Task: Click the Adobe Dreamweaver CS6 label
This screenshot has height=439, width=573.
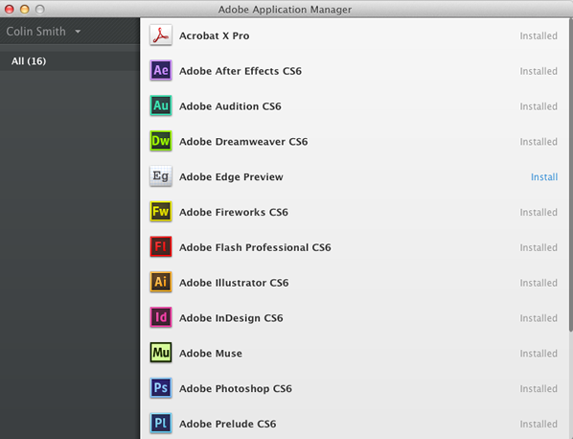Action: point(243,142)
